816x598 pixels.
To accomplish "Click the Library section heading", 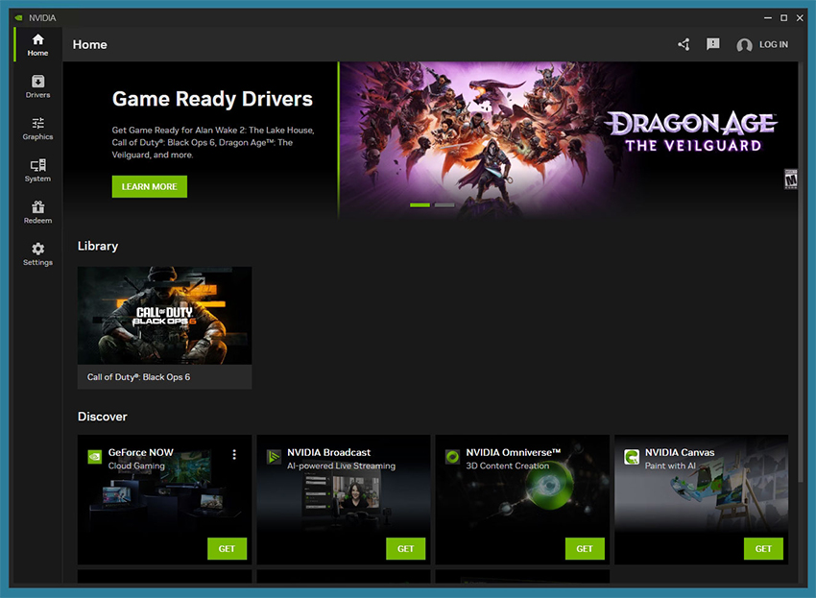I will click(x=98, y=246).
